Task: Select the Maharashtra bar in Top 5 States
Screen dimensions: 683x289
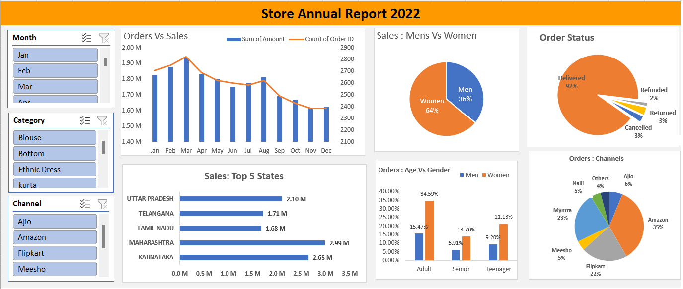Action: coord(252,243)
